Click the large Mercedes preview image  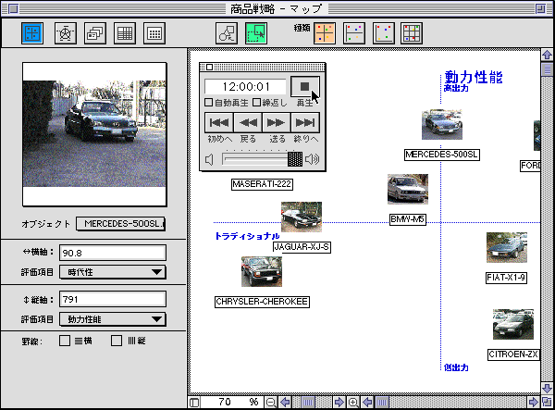click(94, 134)
